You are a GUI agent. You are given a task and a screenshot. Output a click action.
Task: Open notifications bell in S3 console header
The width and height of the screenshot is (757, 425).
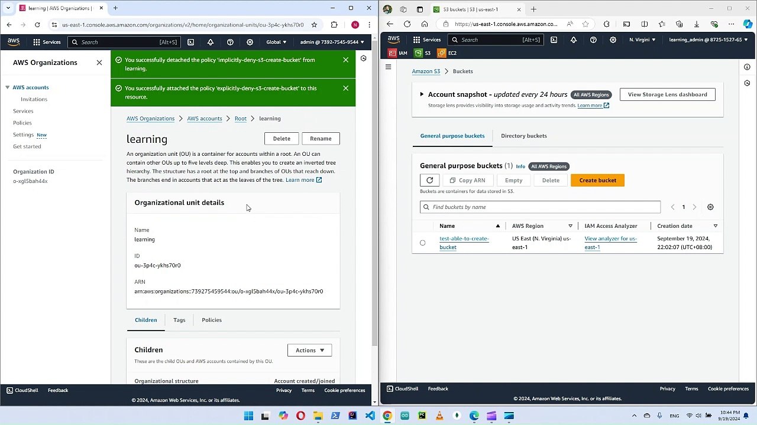pos(573,40)
